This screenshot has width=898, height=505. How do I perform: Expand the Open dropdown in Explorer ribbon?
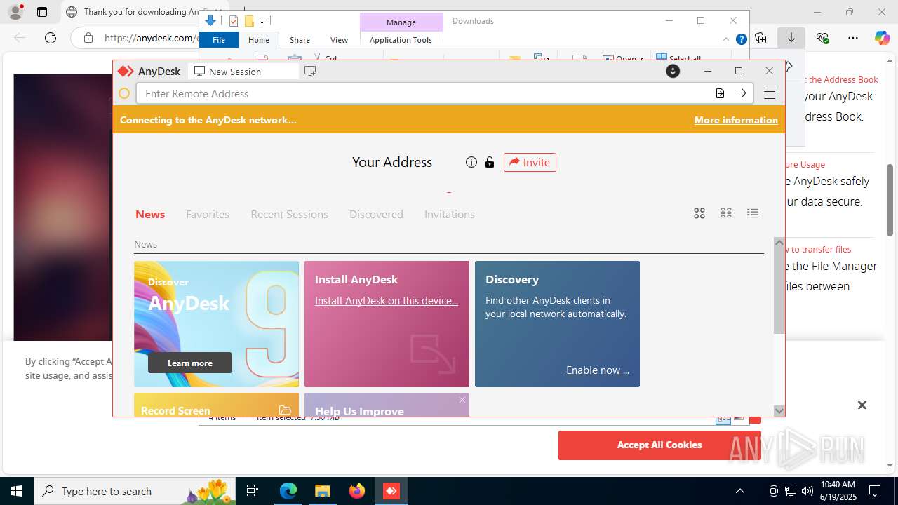(641, 59)
